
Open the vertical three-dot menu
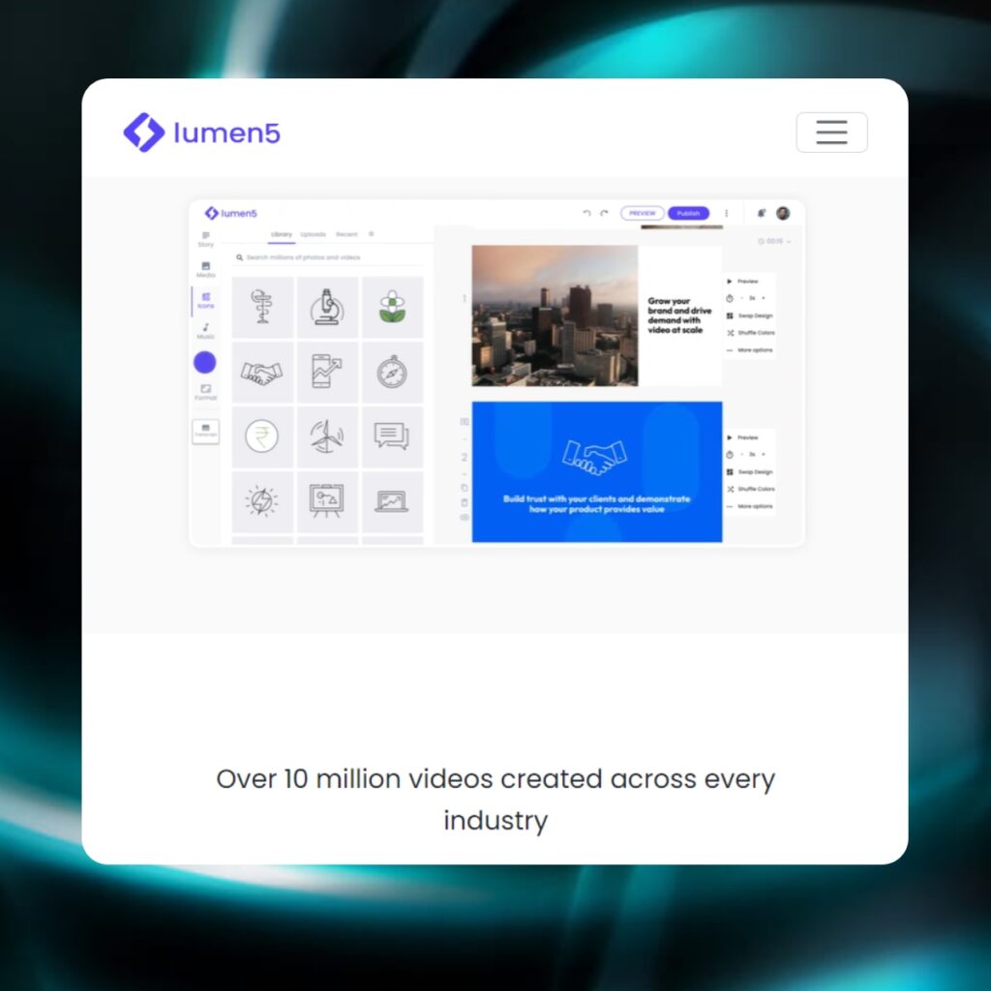click(x=726, y=213)
